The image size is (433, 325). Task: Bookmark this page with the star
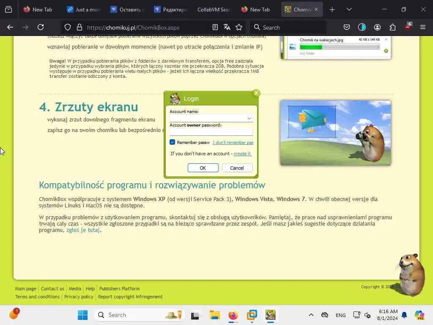coord(239,27)
